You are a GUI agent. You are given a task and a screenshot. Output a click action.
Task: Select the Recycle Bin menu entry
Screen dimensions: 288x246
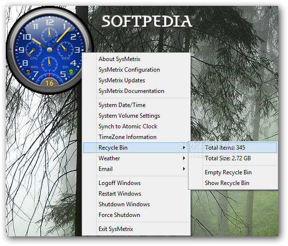[136, 148]
